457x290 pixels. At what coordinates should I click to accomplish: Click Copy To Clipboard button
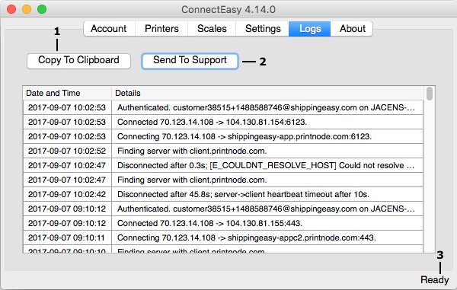click(x=78, y=61)
